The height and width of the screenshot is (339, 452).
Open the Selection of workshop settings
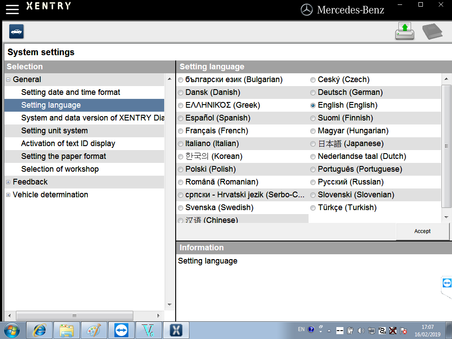click(60, 169)
